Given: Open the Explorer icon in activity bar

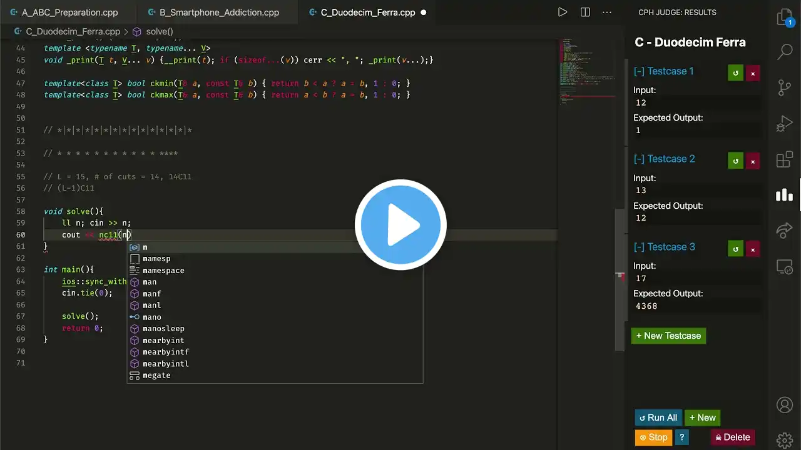Looking at the screenshot, I should pyautogui.click(x=785, y=17).
